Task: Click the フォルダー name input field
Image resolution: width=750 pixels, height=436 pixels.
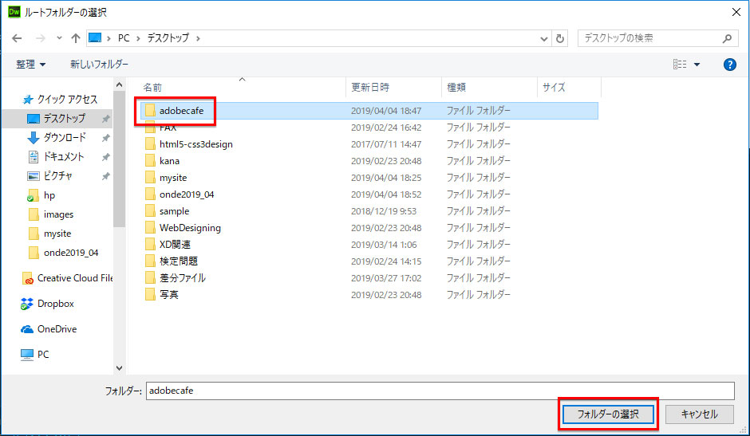Action: point(440,391)
